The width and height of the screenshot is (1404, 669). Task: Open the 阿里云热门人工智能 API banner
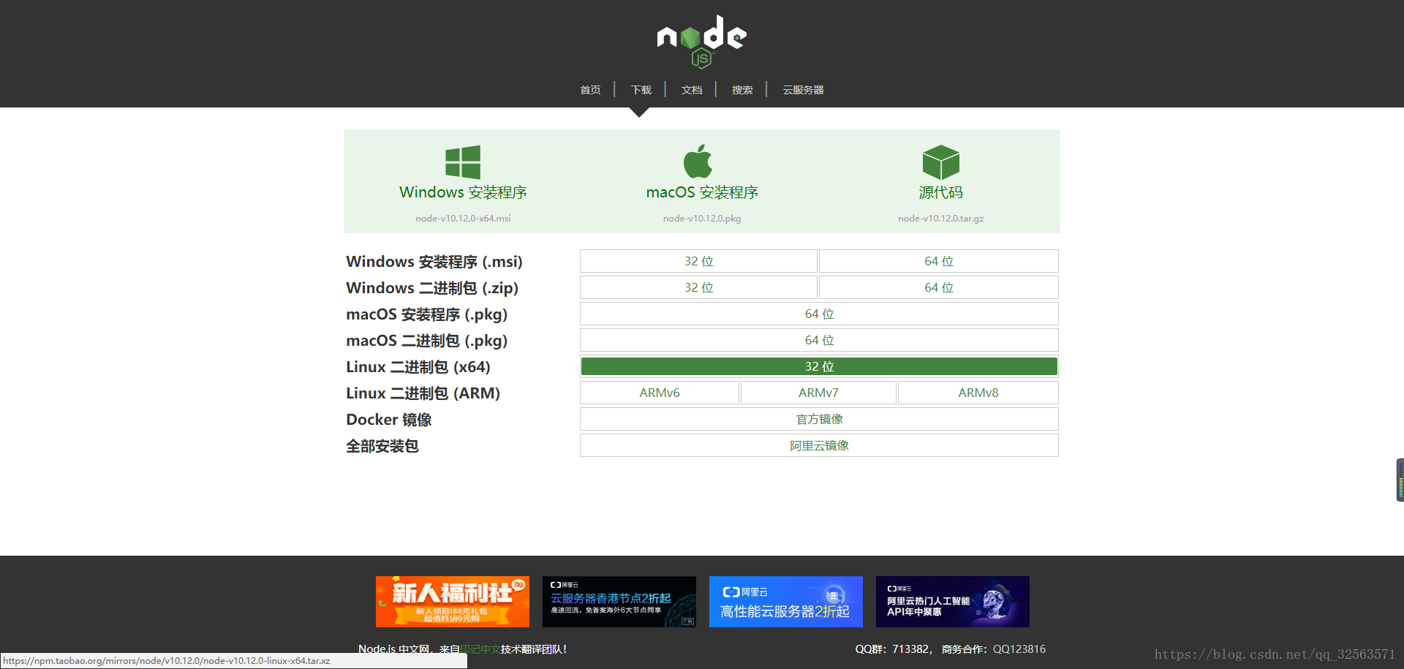tap(953, 602)
